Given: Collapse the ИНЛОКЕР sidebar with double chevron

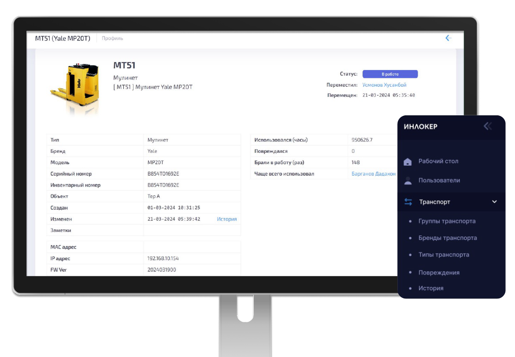Looking at the screenshot, I should pyautogui.click(x=488, y=126).
